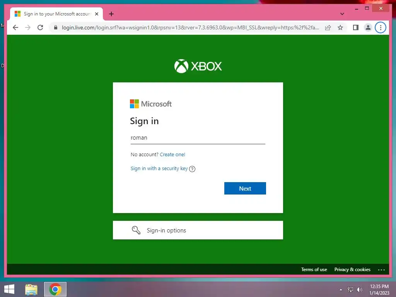The height and width of the screenshot is (297, 396).
Task: Open the Terms of use link
Action: pos(314,270)
